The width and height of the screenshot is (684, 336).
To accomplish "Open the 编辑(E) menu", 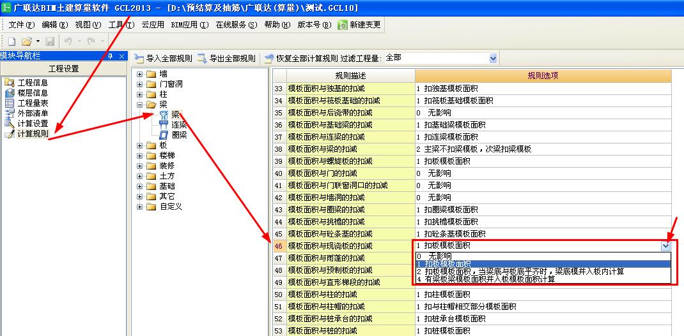I will tap(55, 25).
